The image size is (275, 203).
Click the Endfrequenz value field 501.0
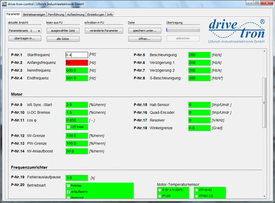tap(76, 78)
